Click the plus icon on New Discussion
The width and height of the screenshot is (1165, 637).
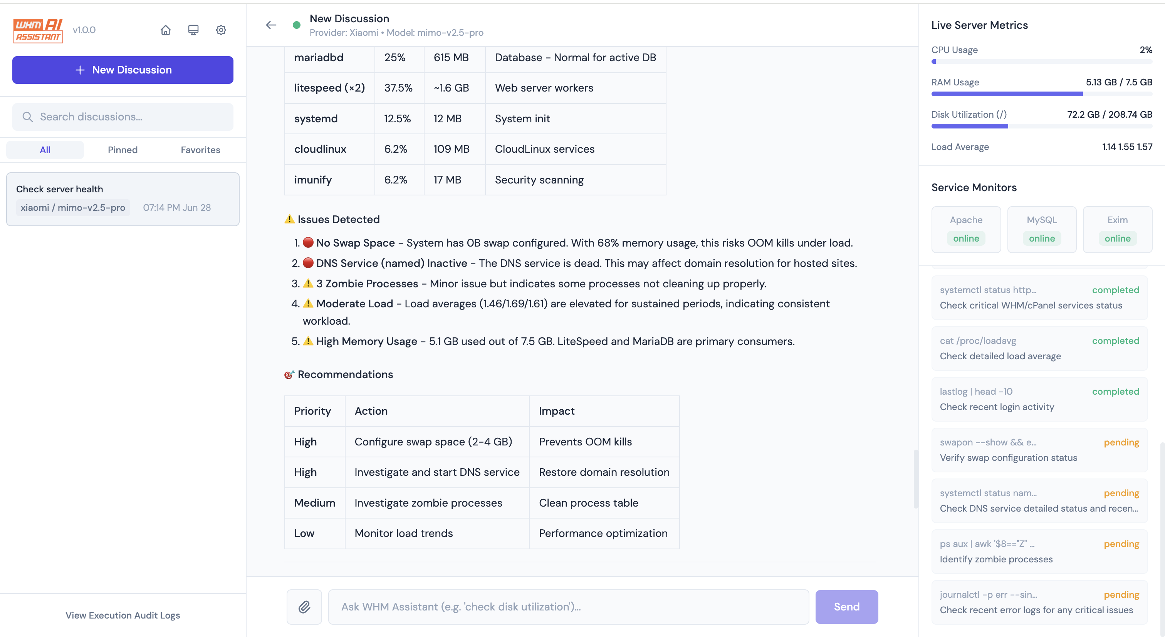click(x=80, y=70)
